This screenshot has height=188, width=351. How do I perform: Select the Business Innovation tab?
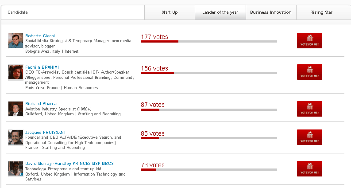(x=271, y=12)
